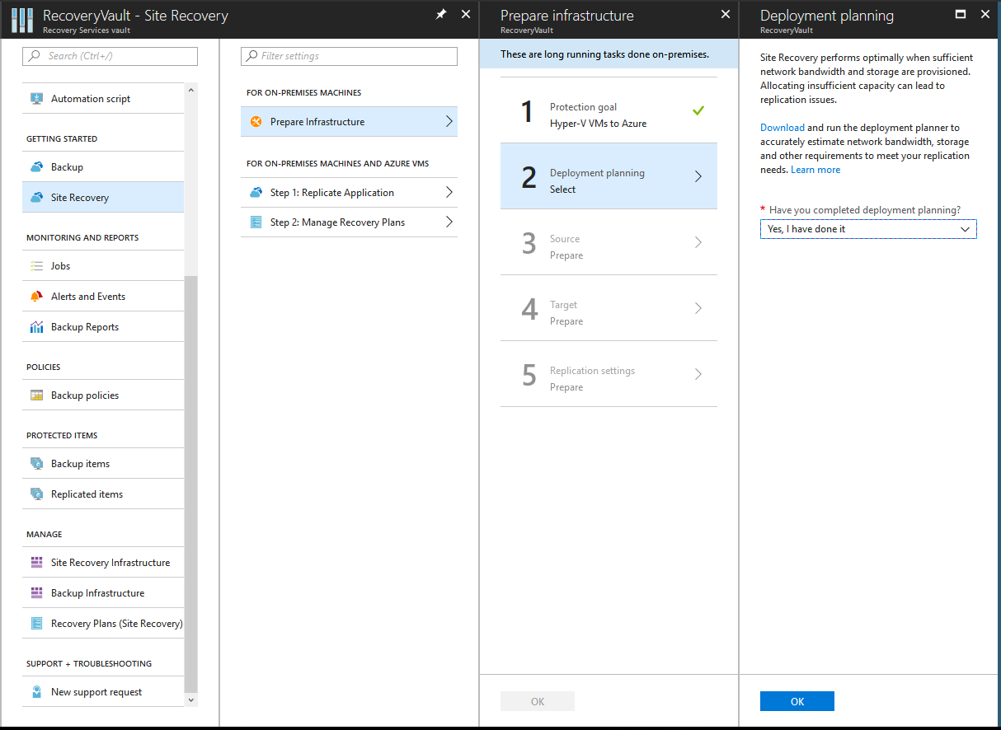Click the New support request icon

tap(36, 692)
